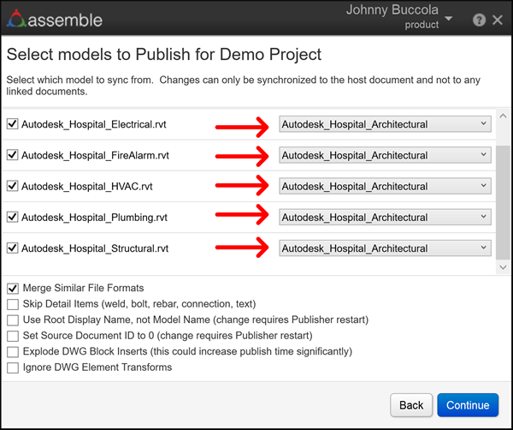513x430 pixels.
Task: Click the Autodesk_Hospital_Electrical.rvt file name
Action: (94, 124)
